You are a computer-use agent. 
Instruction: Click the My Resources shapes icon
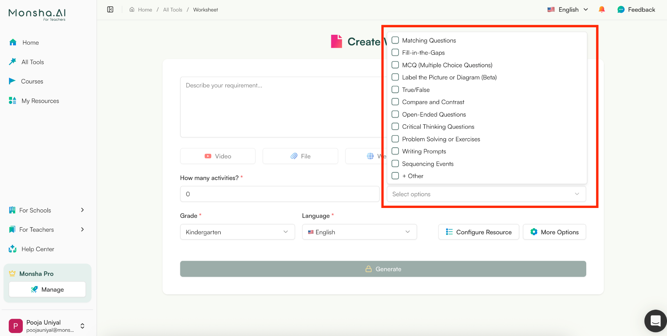[12, 100]
